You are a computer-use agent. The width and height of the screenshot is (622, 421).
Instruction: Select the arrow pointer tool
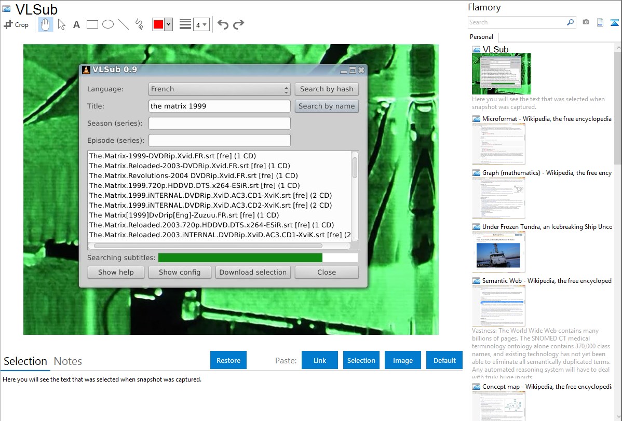(61, 24)
